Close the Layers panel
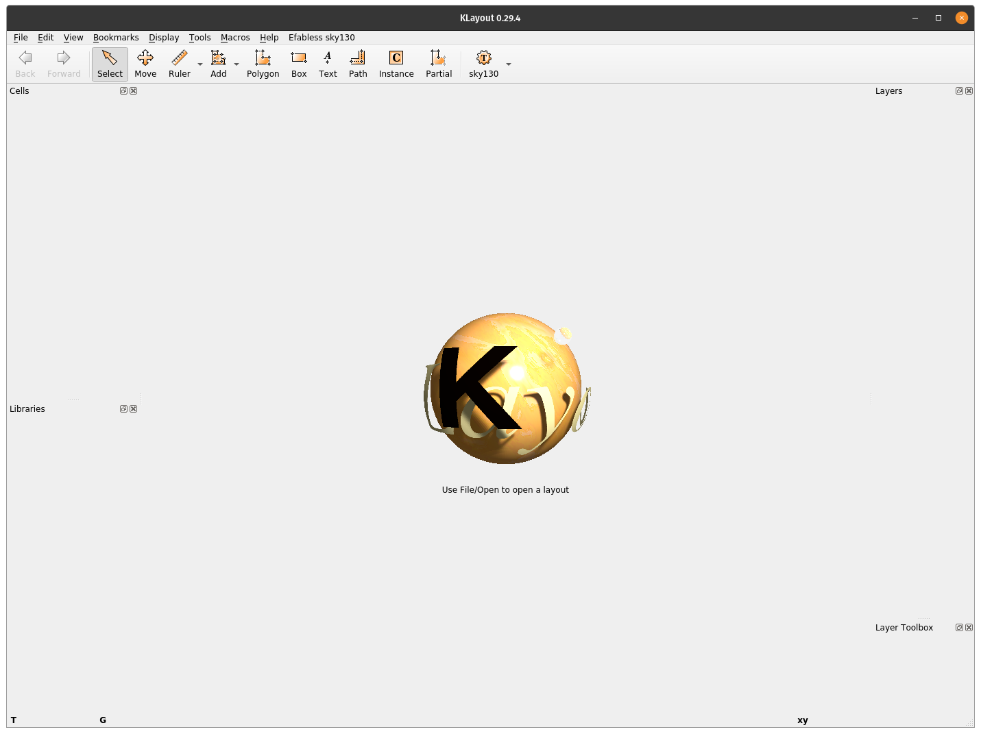 tap(969, 90)
